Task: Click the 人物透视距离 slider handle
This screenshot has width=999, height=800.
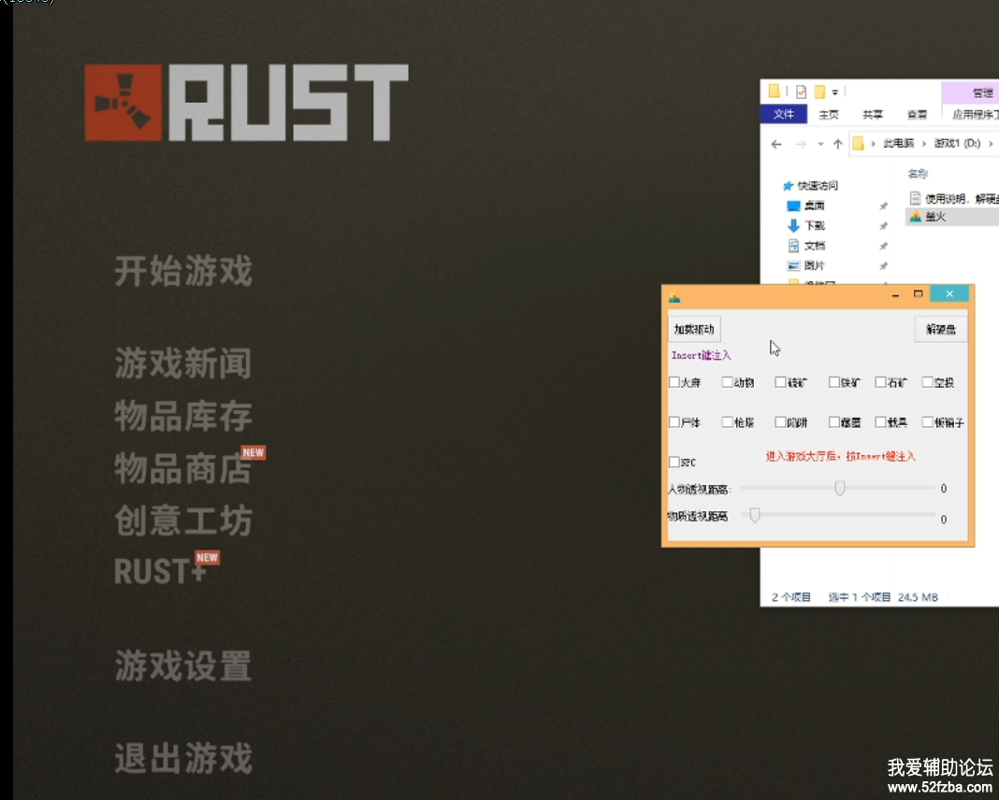Action: [840, 488]
